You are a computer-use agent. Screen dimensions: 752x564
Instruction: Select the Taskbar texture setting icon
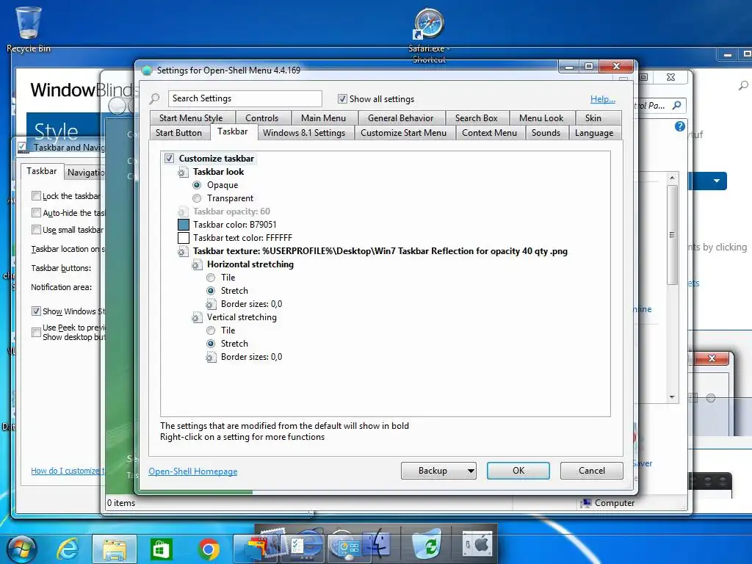point(183,251)
